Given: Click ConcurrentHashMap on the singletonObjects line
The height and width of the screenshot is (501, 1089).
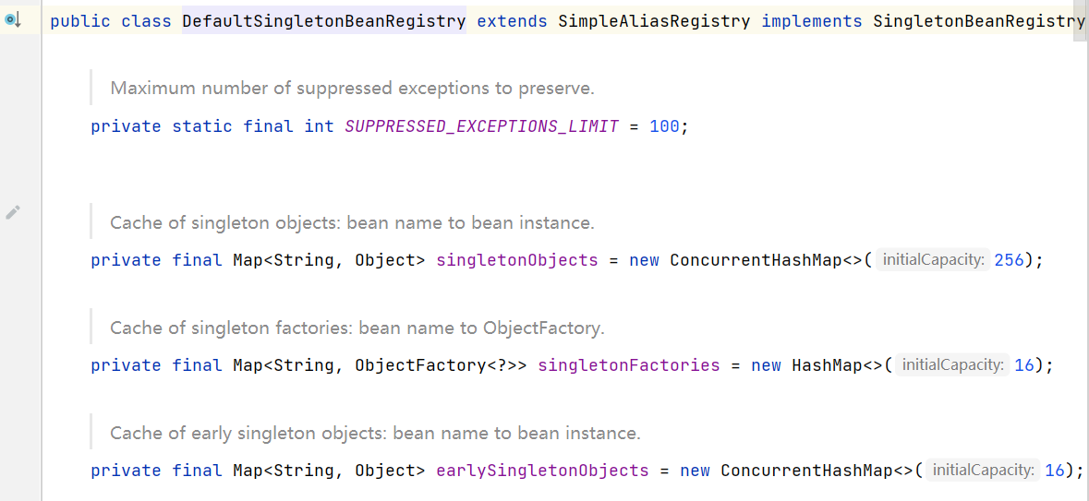Looking at the screenshot, I should click(756, 260).
